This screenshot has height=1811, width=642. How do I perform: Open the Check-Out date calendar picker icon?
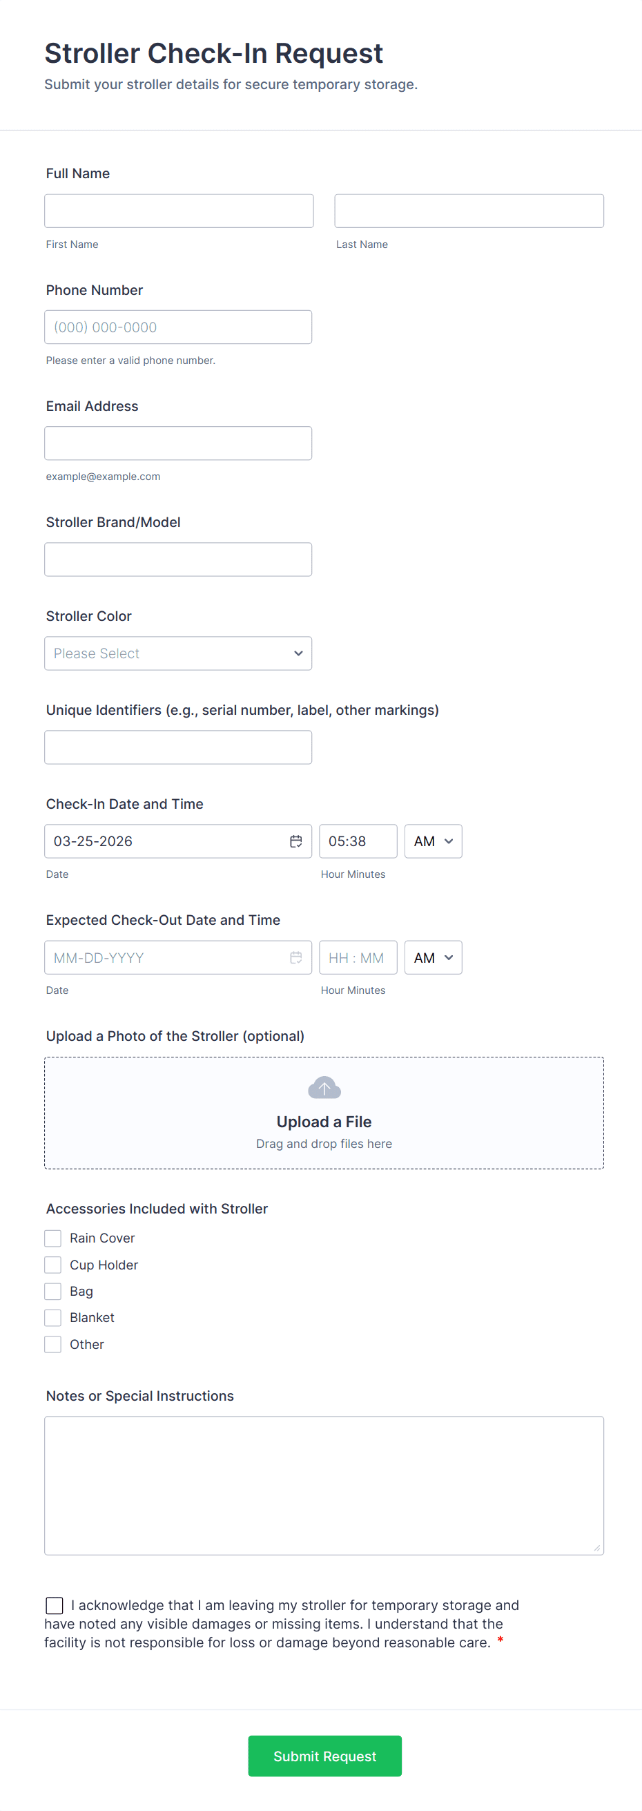point(295,957)
